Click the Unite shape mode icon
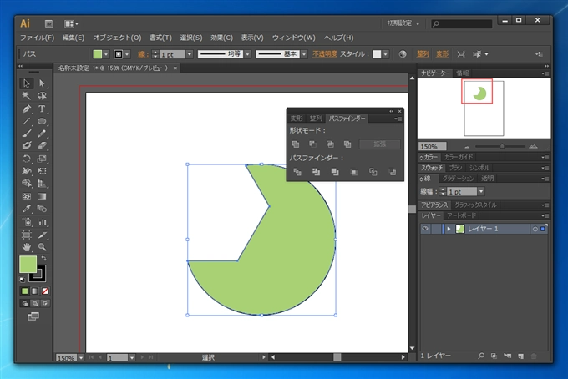Screen dimensions: 568x379 tap(296, 144)
